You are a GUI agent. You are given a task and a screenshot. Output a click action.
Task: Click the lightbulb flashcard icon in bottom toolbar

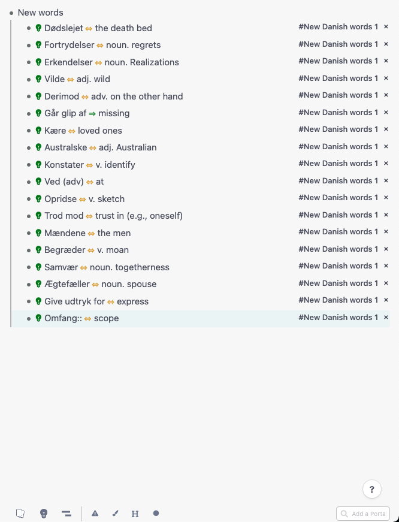point(43,514)
